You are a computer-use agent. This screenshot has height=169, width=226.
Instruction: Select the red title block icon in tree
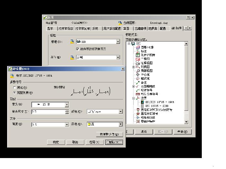click(x=138, y=59)
